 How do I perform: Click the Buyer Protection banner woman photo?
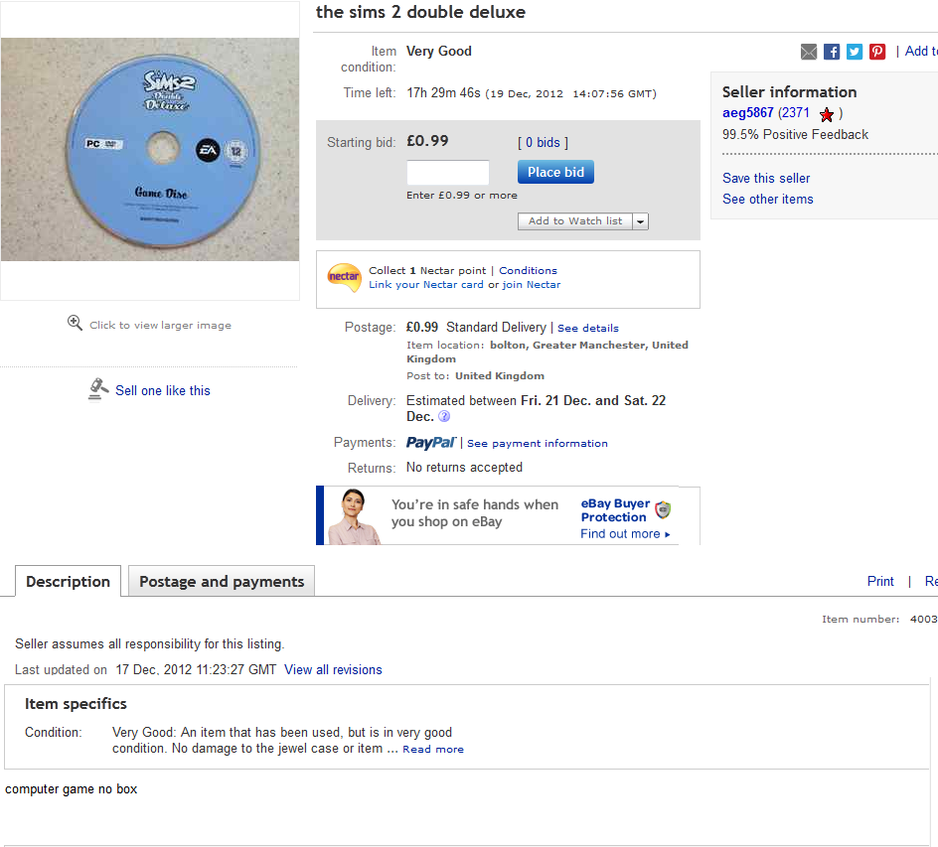(354, 516)
